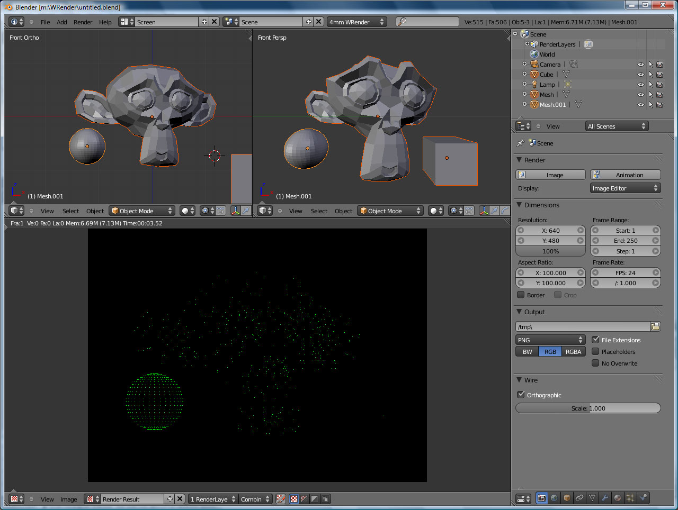The width and height of the screenshot is (678, 510).
Task: Toggle Mesh.001 renderability camera icon
Action: coord(660,105)
